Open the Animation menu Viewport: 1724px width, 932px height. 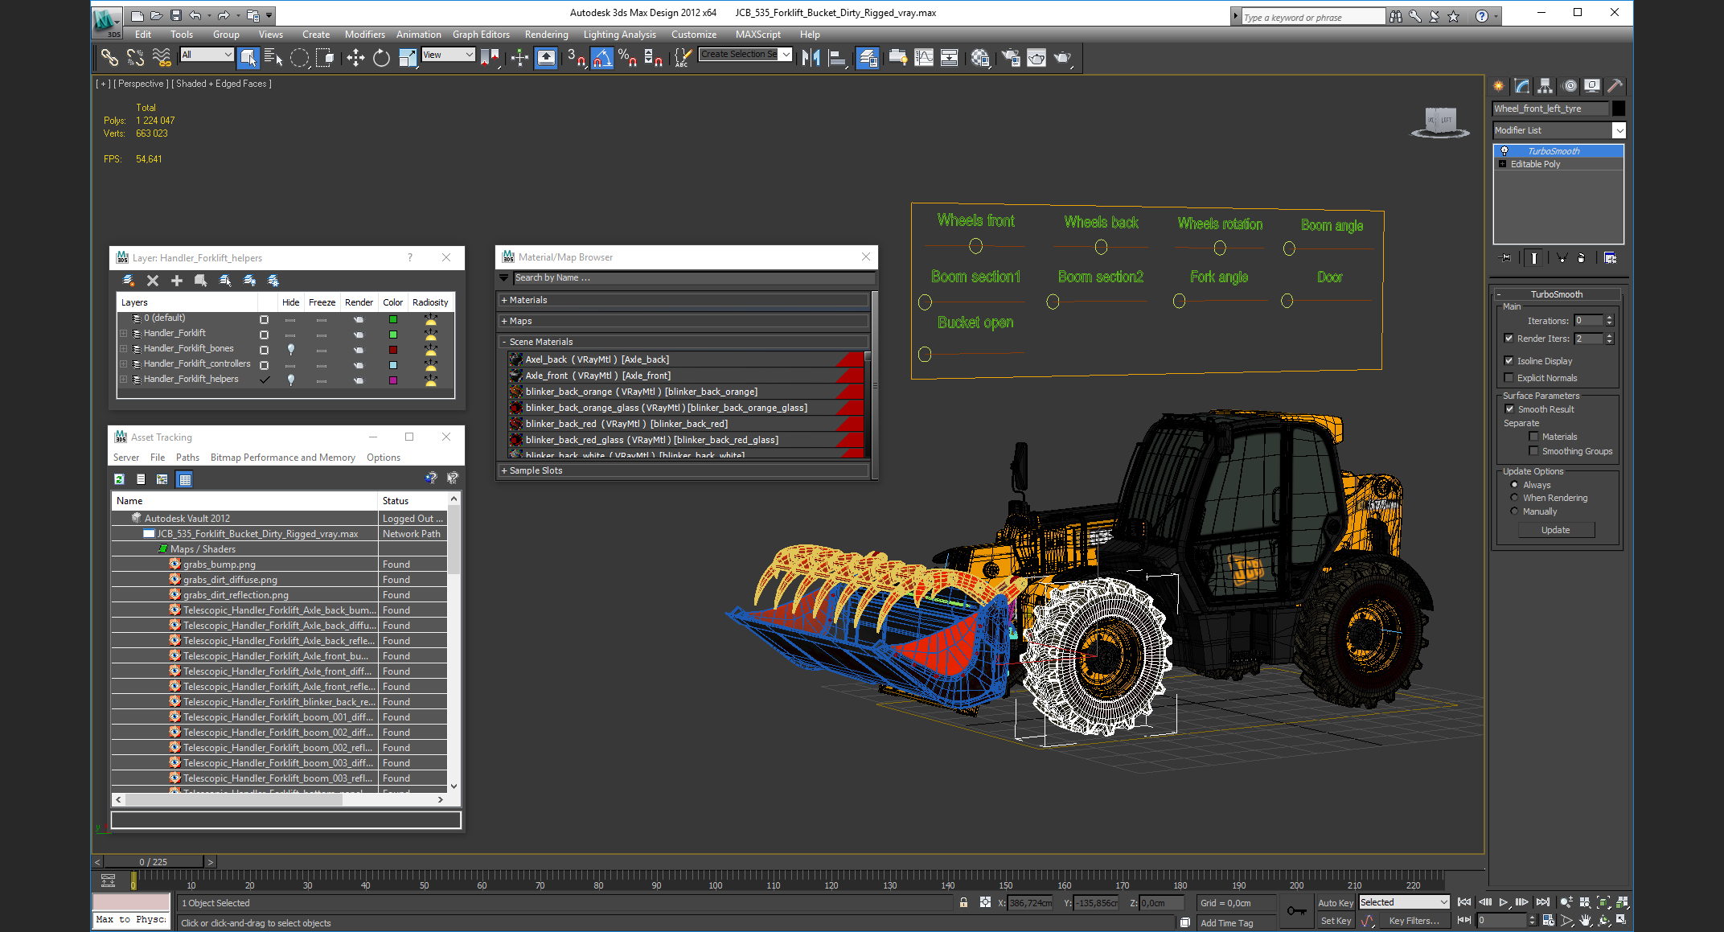tap(419, 35)
